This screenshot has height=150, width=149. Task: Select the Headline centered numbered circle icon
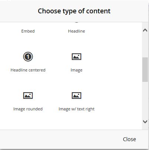point(28,57)
